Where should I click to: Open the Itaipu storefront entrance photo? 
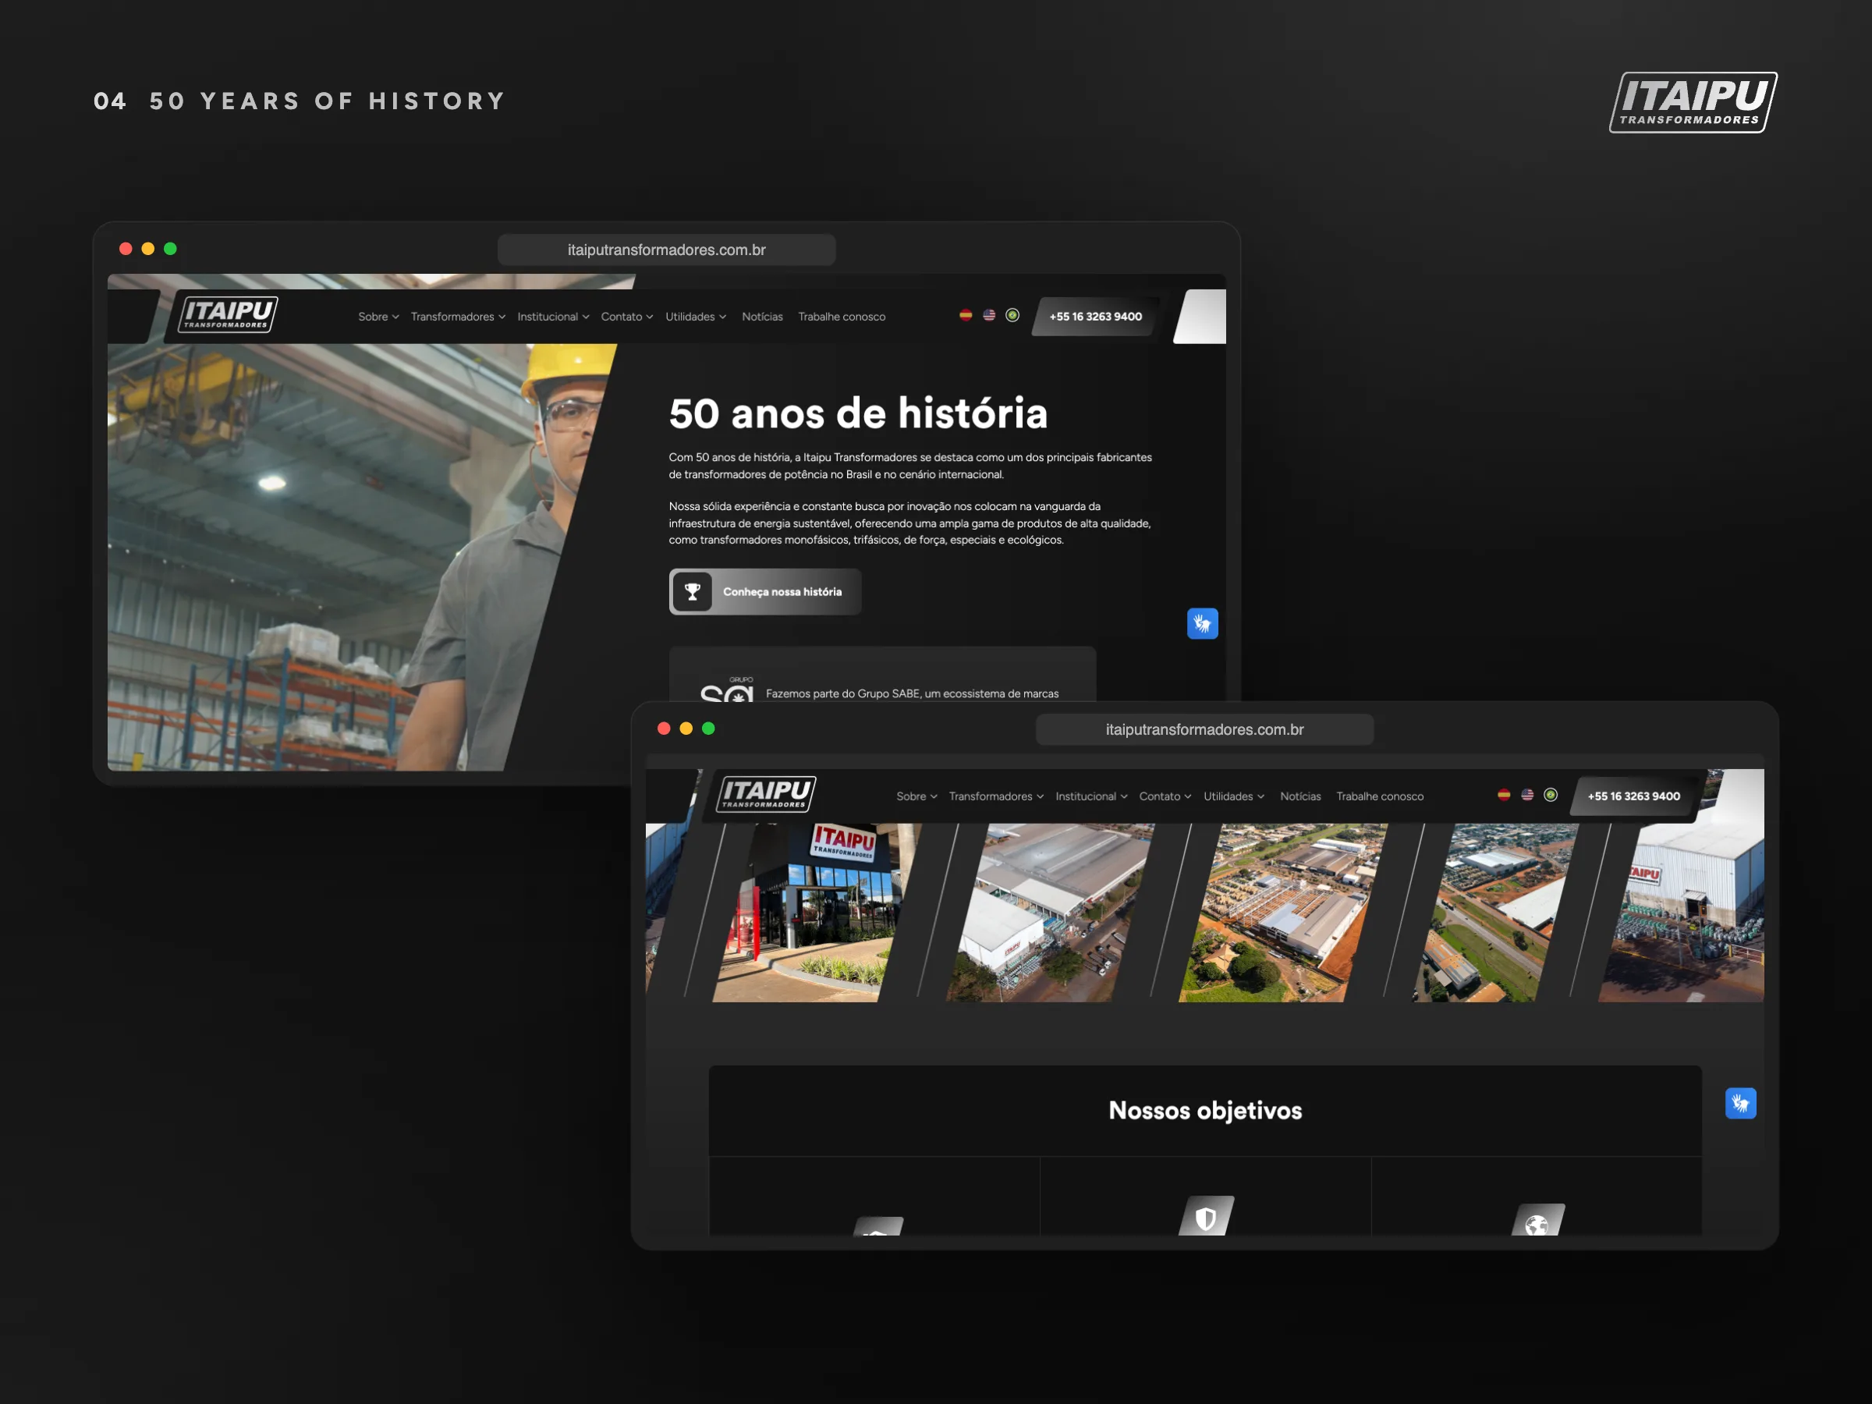[817, 913]
